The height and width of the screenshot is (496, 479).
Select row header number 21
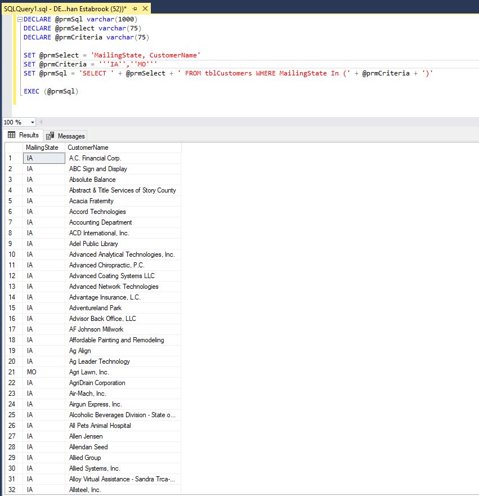point(14,372)
